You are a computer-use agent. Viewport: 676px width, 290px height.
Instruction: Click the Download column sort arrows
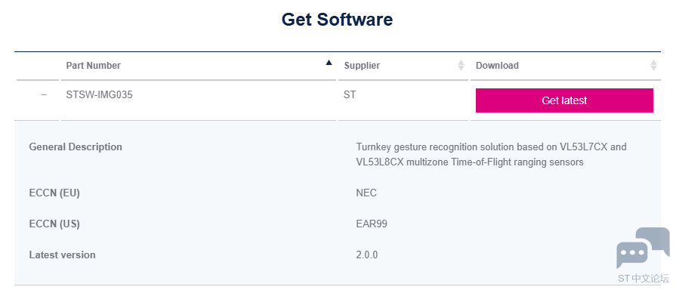coord(653,66)
